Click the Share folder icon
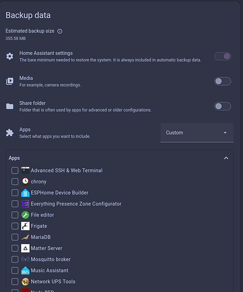 10,106
